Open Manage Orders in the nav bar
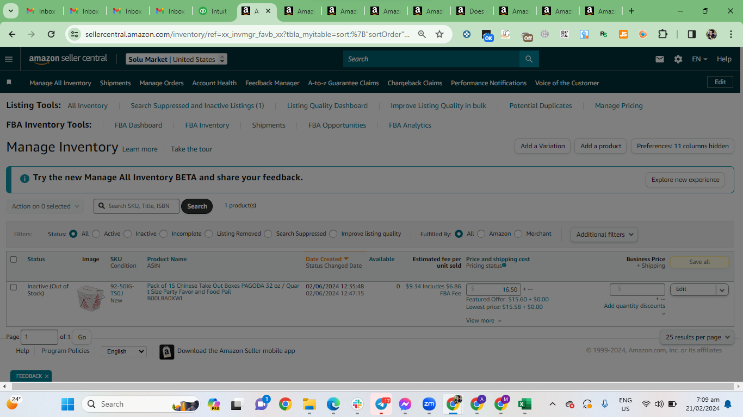Screen dimensions: 743x417 162,83
